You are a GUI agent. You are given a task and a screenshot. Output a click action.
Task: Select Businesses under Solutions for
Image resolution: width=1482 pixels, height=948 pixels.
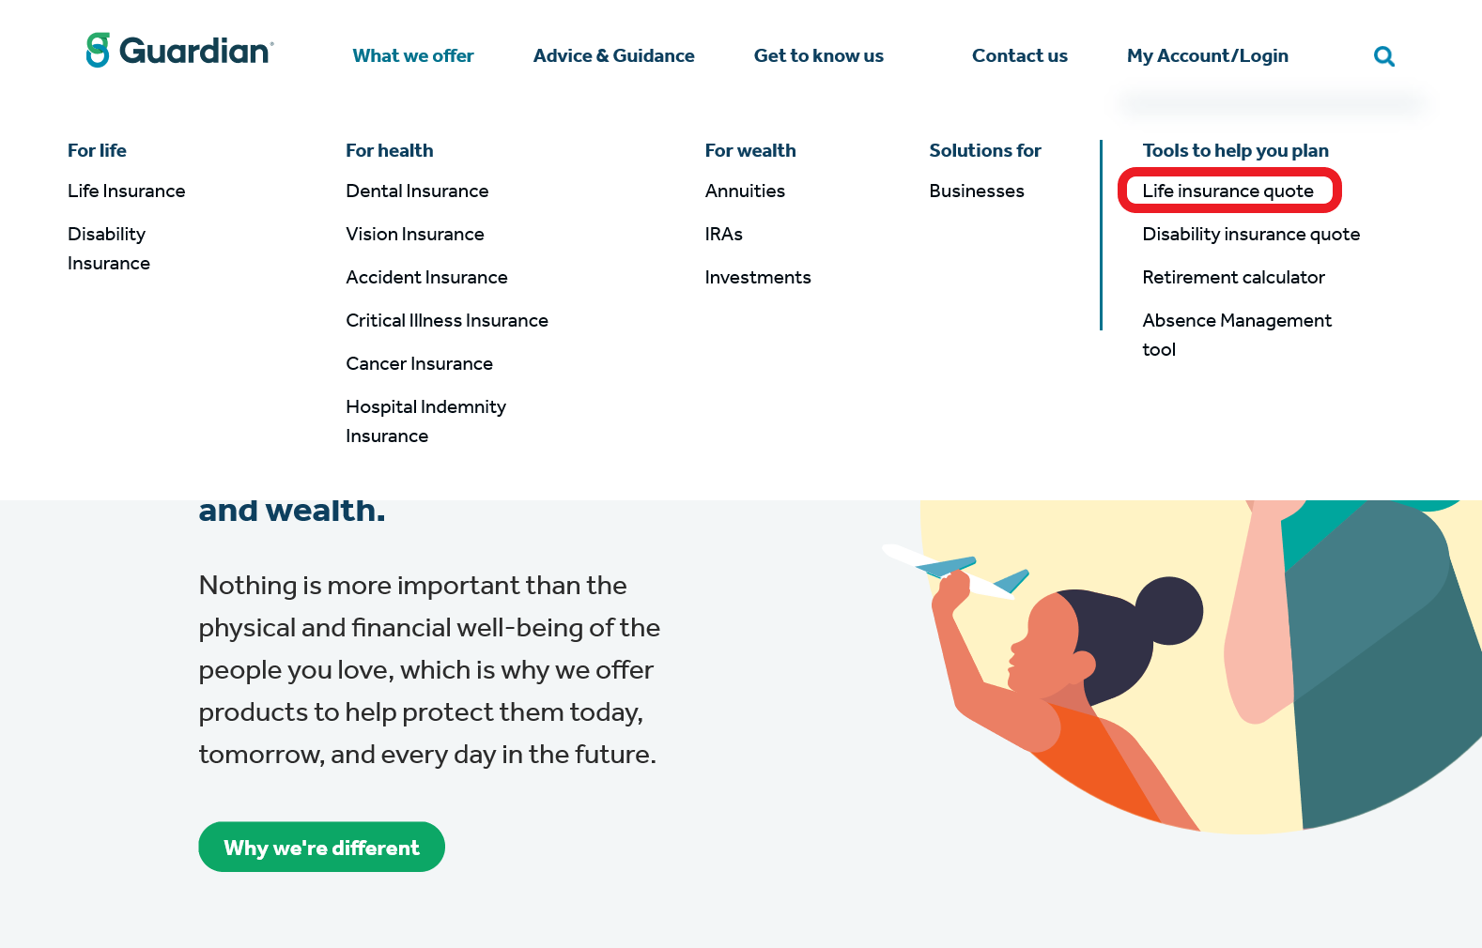point(976,191)
